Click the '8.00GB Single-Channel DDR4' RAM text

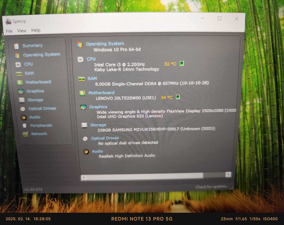tap(152, 83)
